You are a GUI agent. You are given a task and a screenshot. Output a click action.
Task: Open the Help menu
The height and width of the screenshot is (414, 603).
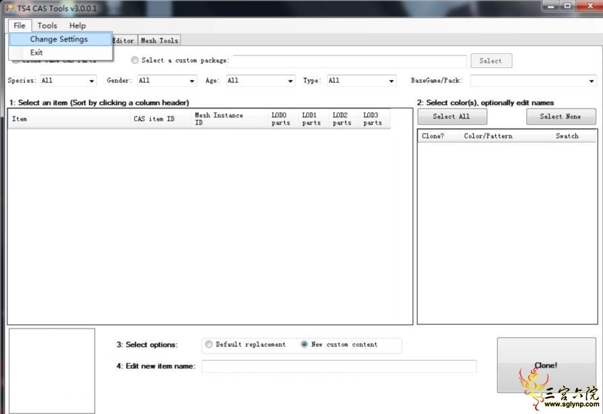click(77, 26)
